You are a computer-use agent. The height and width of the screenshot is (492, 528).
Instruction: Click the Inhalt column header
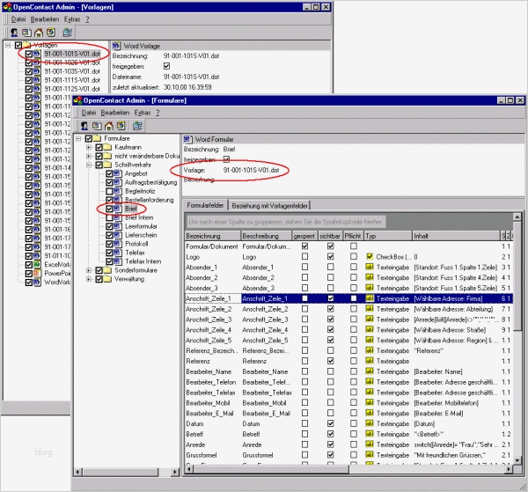point(457,236)
